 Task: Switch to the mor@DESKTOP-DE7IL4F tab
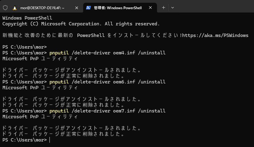(42, 8)
